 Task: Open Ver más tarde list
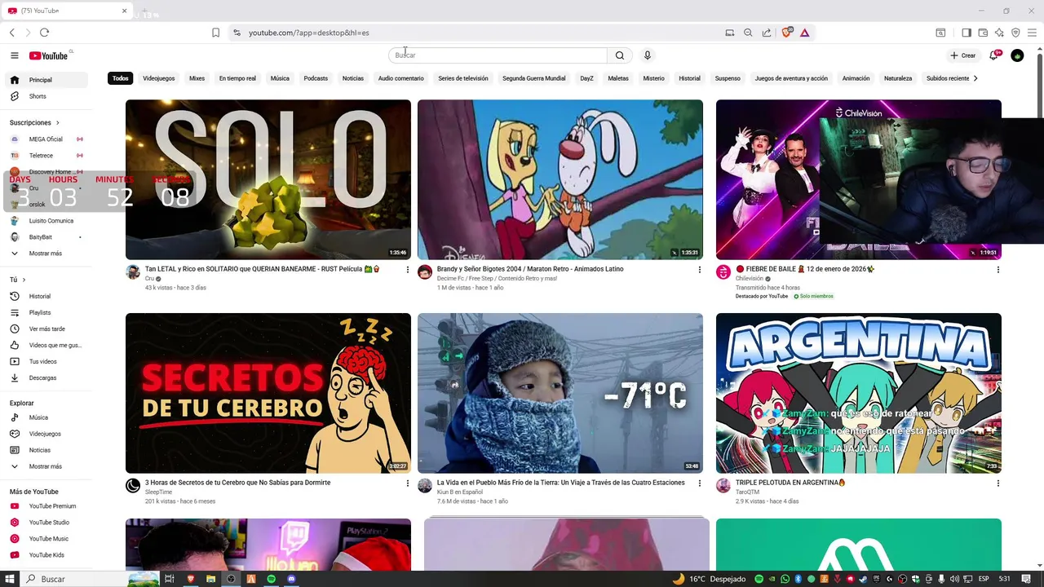48,329
